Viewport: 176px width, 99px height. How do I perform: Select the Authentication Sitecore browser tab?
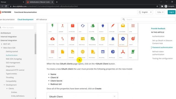coord(40,2)
